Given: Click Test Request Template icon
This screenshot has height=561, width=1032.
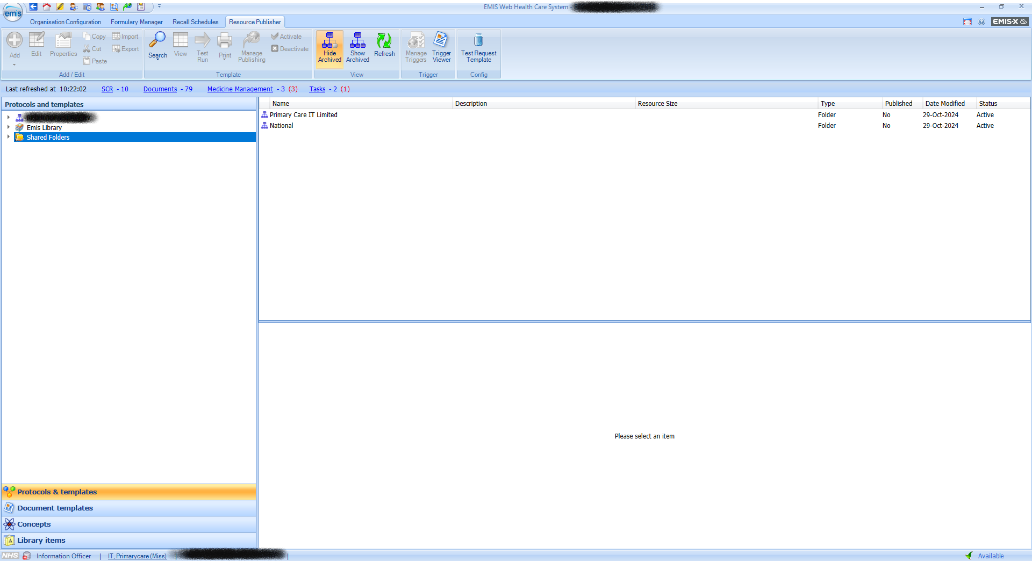Looking at the screenshot, I should tap(478, 47).
